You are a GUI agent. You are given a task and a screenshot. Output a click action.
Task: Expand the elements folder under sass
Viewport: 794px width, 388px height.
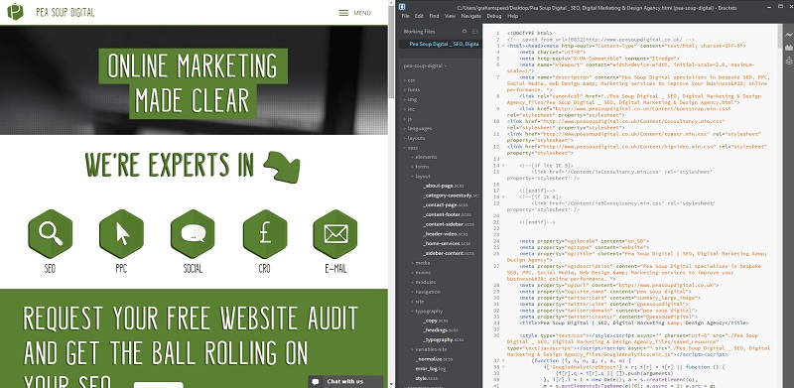[426, 157]
